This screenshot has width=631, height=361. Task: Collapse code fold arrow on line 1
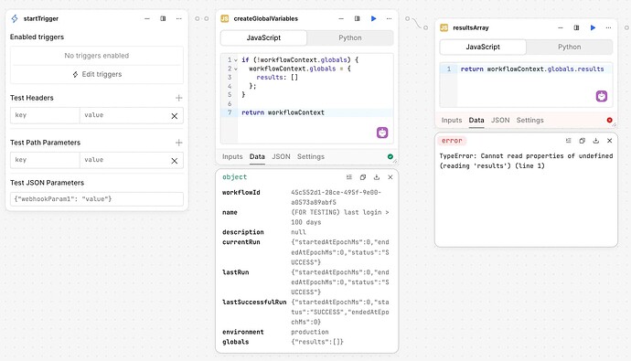coord(236,60)
